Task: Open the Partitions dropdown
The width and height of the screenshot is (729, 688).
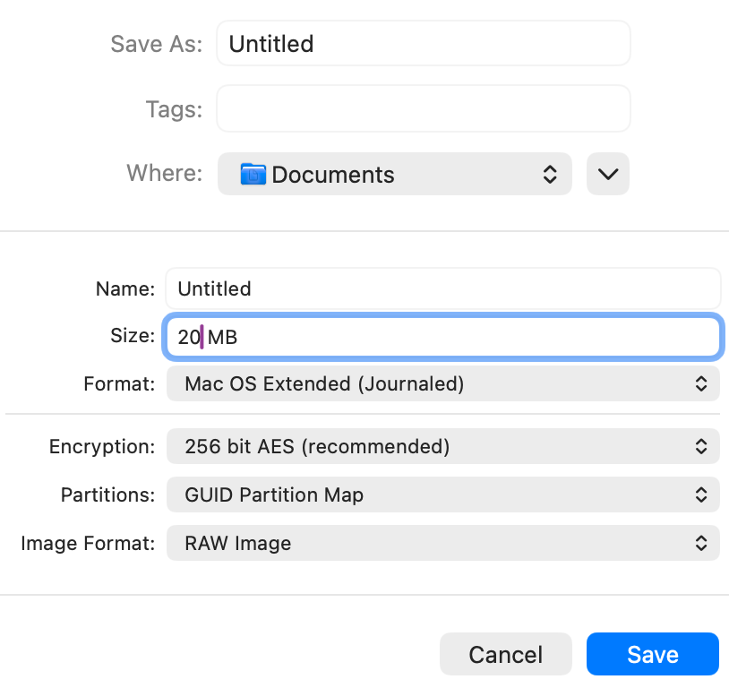Action: tap(442, 494)
